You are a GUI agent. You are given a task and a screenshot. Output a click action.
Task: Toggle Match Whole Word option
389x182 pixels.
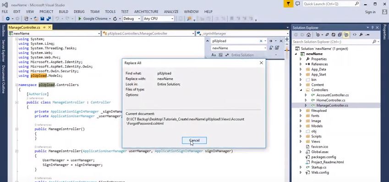220,55
